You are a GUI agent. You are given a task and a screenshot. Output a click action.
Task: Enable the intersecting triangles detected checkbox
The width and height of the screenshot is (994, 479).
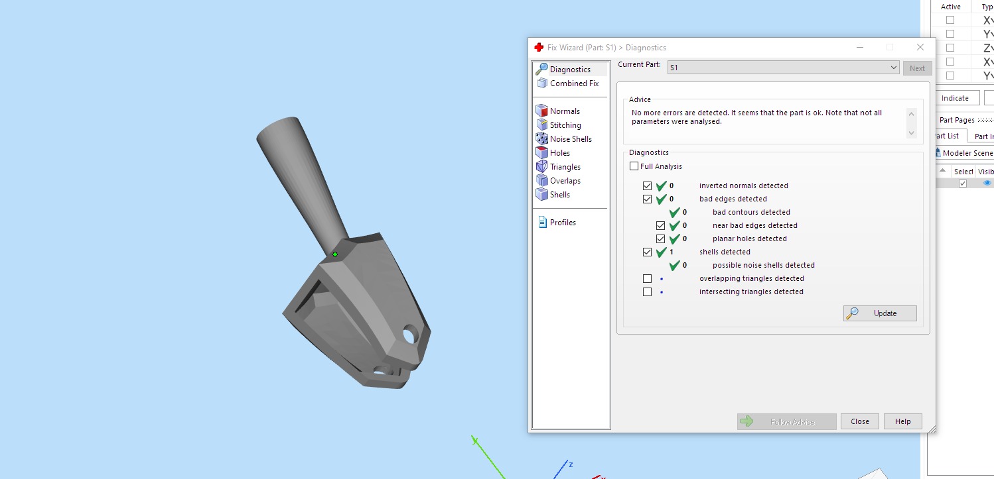coord(648,292)
